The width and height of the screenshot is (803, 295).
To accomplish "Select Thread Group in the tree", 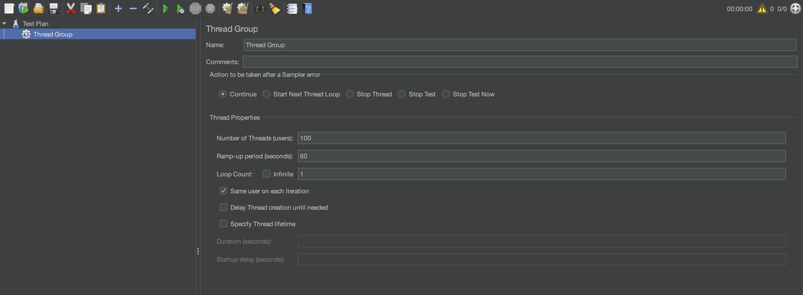I will click(x=53, y=34).
